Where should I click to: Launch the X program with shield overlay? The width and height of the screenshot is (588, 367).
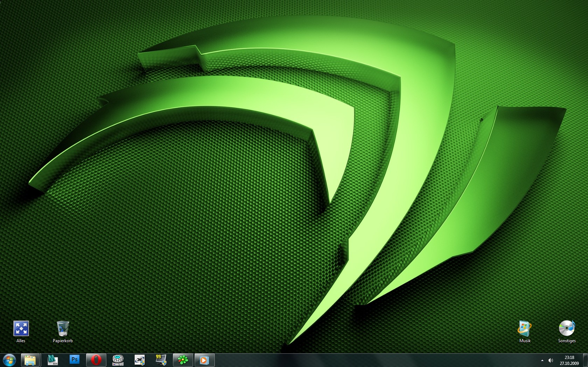coord(140,360)
